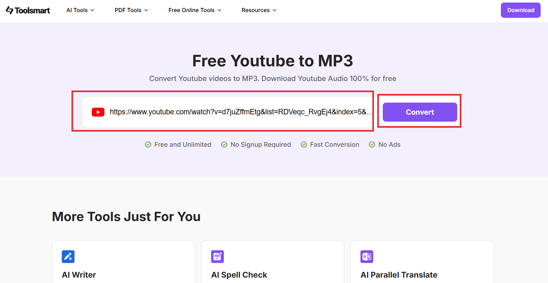Image resolution: width=548 pixels, height=283 pixels.
Task: Open the Resources menu
Action: click(259, 10)
